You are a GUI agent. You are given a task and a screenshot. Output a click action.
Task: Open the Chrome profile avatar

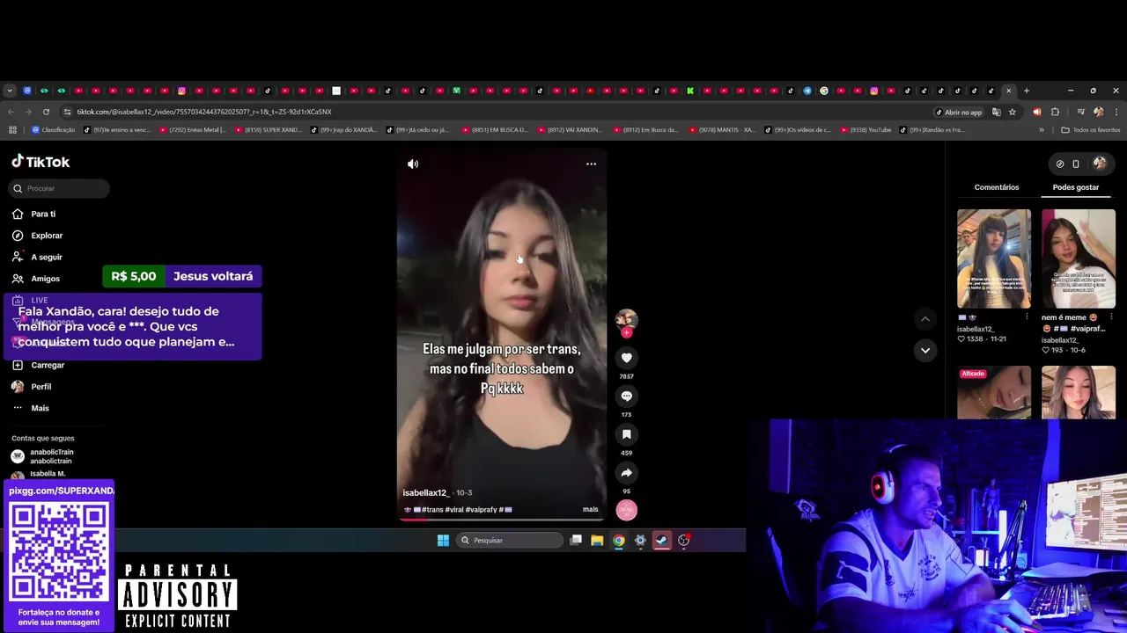(1098, 112)
